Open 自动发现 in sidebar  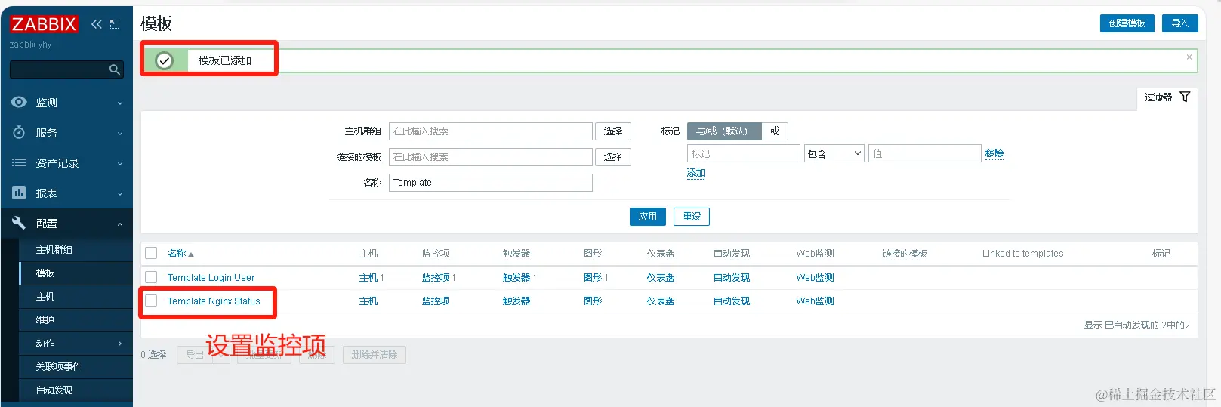point(54,390)
